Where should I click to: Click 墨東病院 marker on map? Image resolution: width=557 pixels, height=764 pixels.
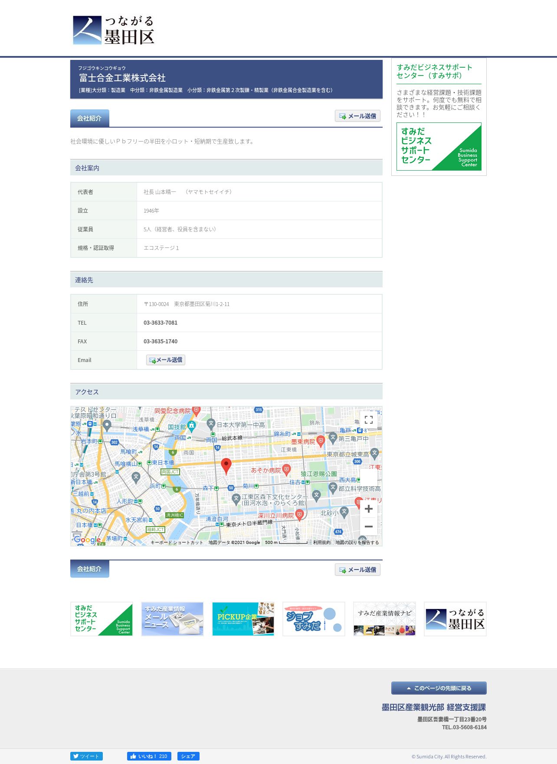point(321,441)
